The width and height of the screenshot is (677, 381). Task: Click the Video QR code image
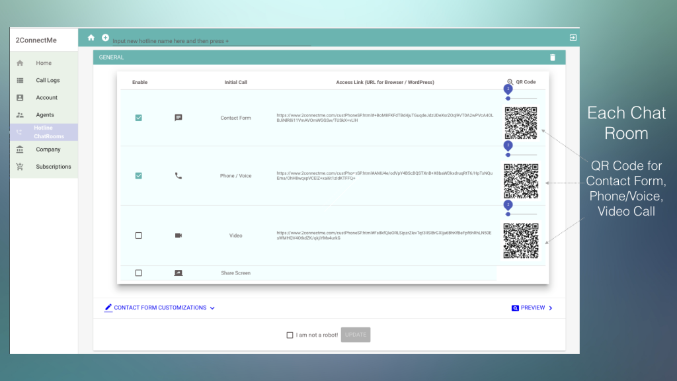click(521, 241)
